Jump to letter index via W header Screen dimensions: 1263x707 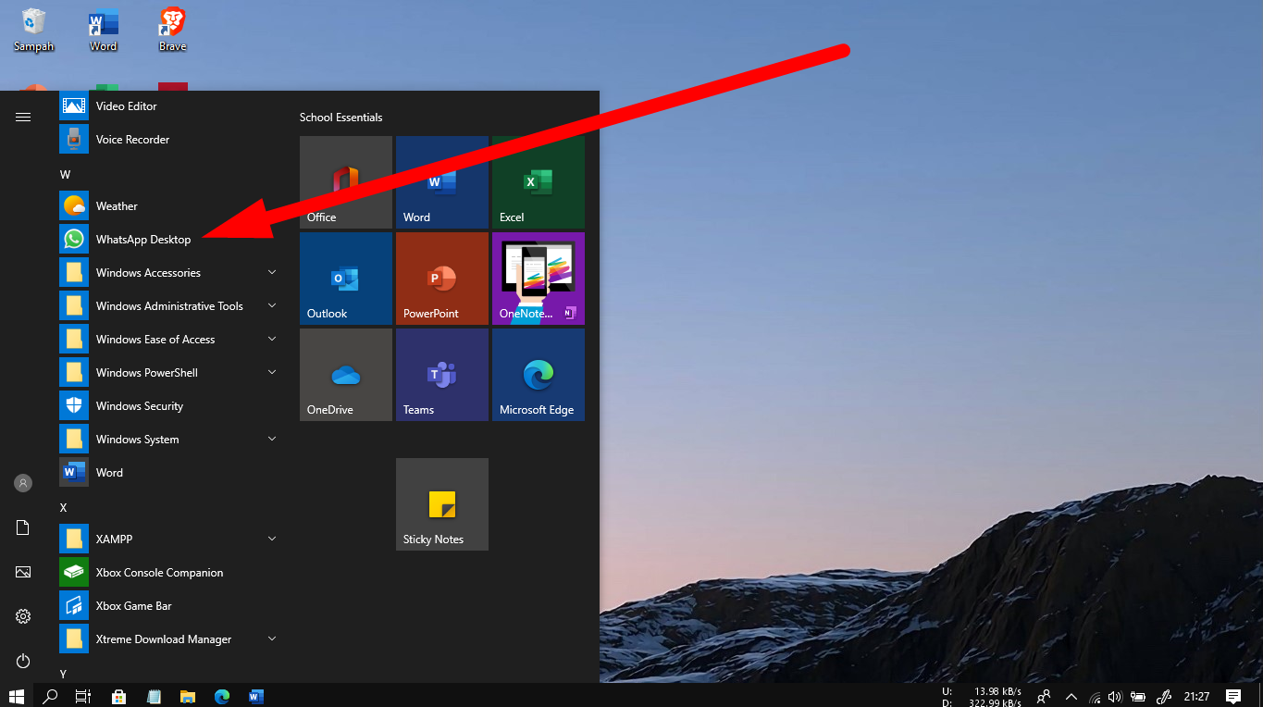tap(65, 174)
